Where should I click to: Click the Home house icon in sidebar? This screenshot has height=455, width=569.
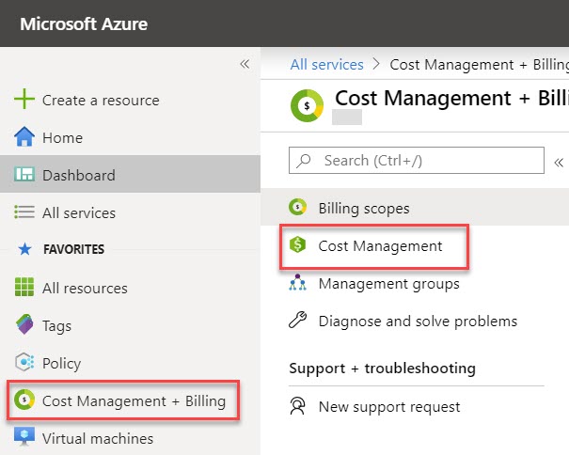point(24,137)
